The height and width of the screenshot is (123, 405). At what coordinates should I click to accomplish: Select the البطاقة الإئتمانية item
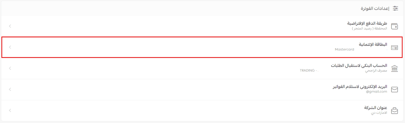point(373,45)
